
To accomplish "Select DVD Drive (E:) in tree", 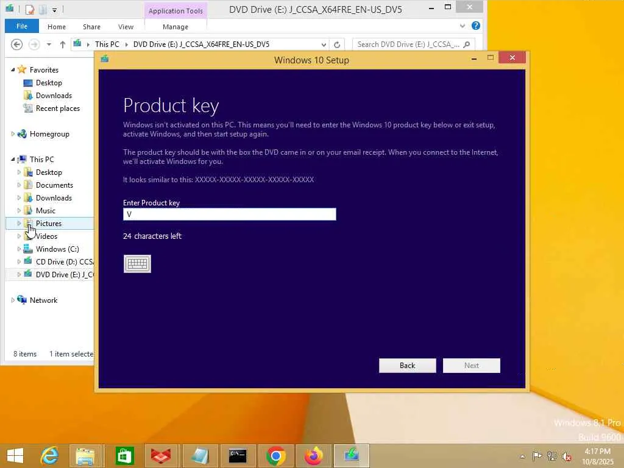I will tap(65, 275).
